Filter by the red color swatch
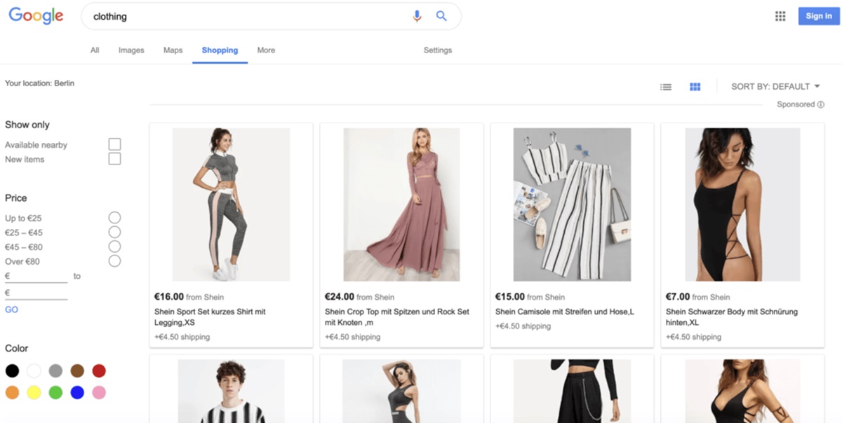842x423 pixels. (99, 370)
